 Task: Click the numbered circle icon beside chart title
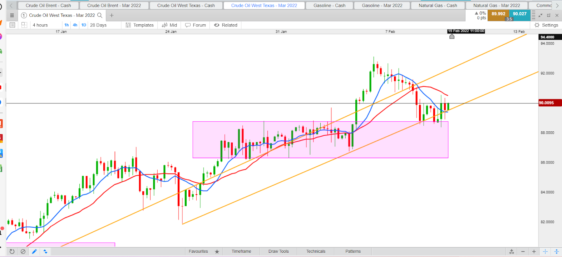24,15
